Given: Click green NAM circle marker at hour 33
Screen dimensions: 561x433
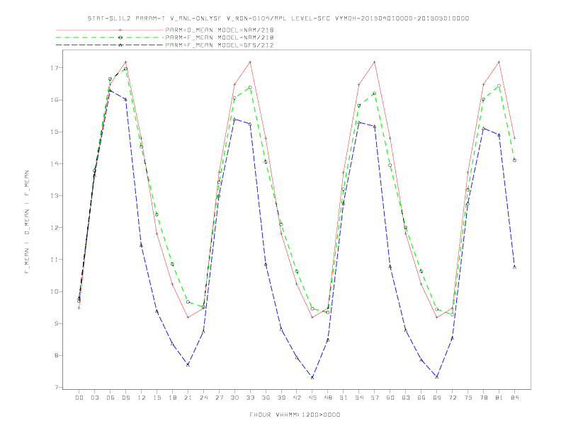Looking at the screenshot, I should [250, 87].
